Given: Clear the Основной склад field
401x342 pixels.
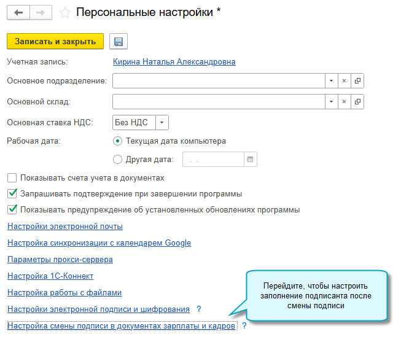Looking at the screenshot, I should click(345, 102).
